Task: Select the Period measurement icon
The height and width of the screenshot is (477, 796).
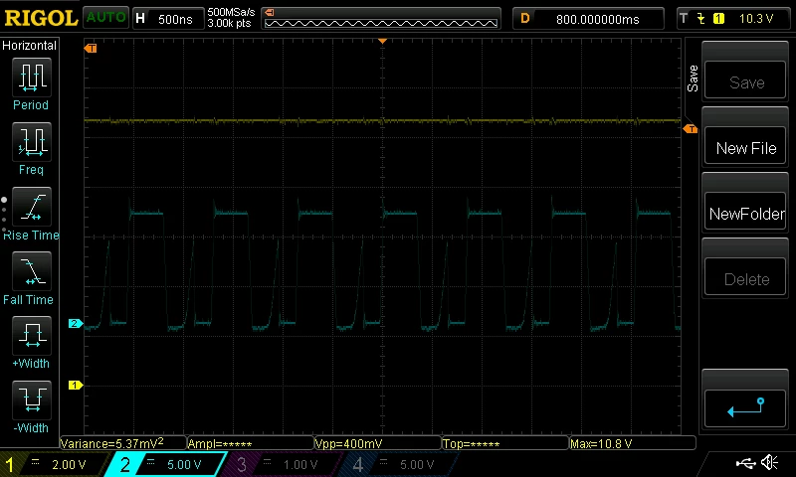Action: point(32,78)
